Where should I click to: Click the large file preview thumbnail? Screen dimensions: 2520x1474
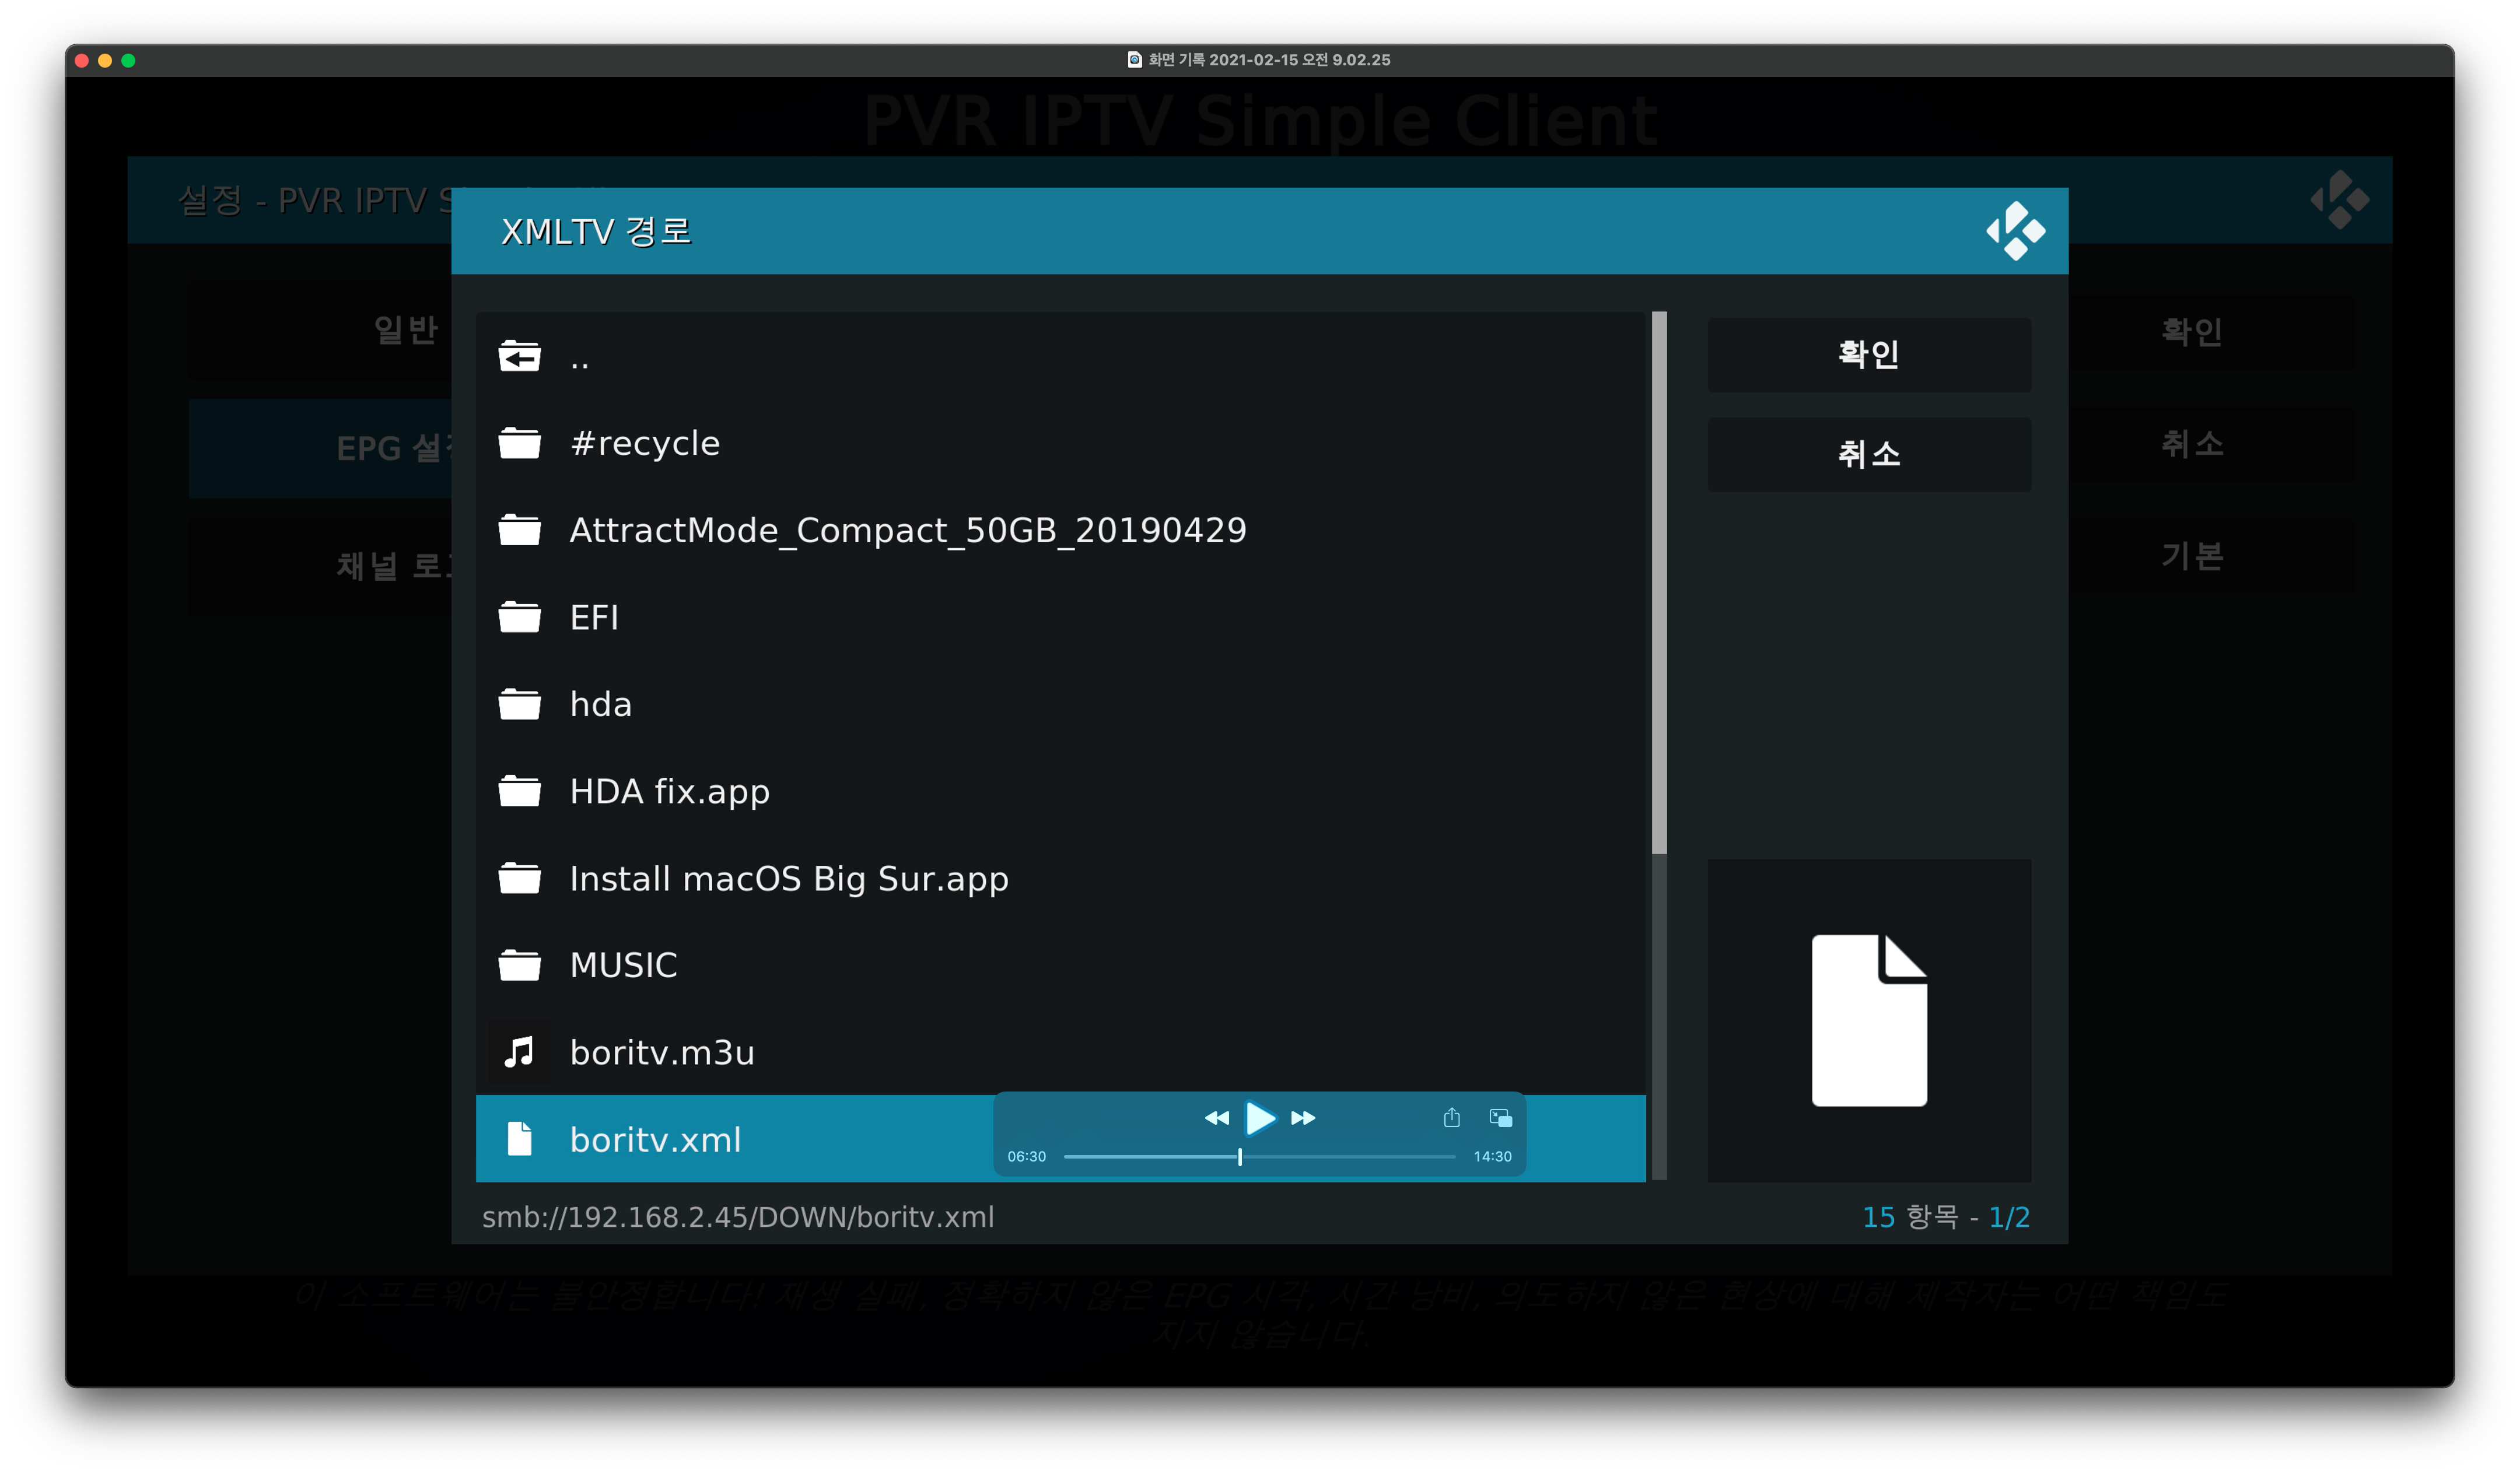click(x=1868, y=1019)
